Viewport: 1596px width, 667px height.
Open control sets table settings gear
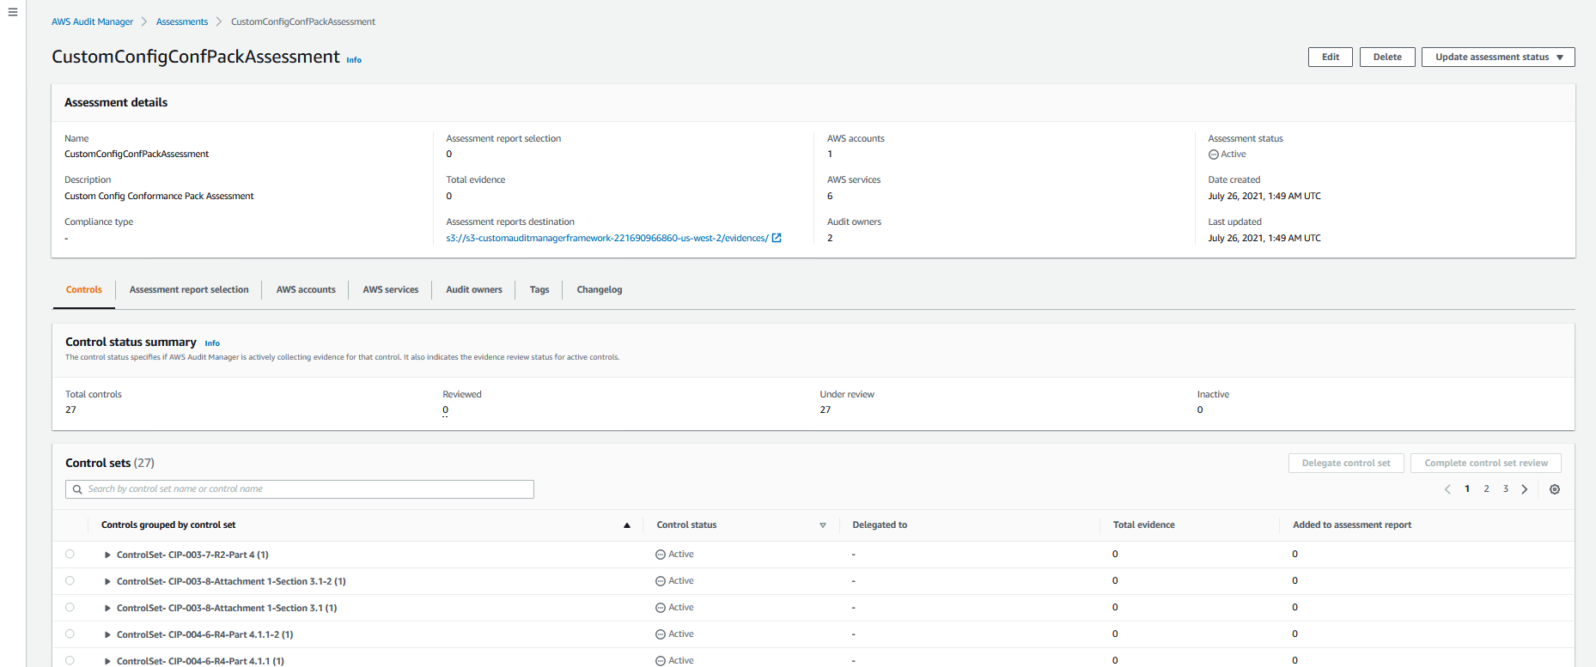click(1555, 489)
